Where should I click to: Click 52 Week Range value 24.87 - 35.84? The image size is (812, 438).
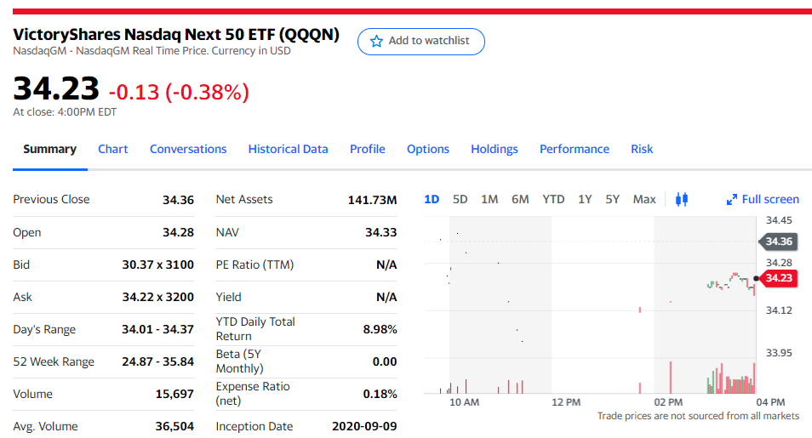tap(158, 361)
